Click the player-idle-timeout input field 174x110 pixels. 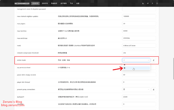pos(139,82)
